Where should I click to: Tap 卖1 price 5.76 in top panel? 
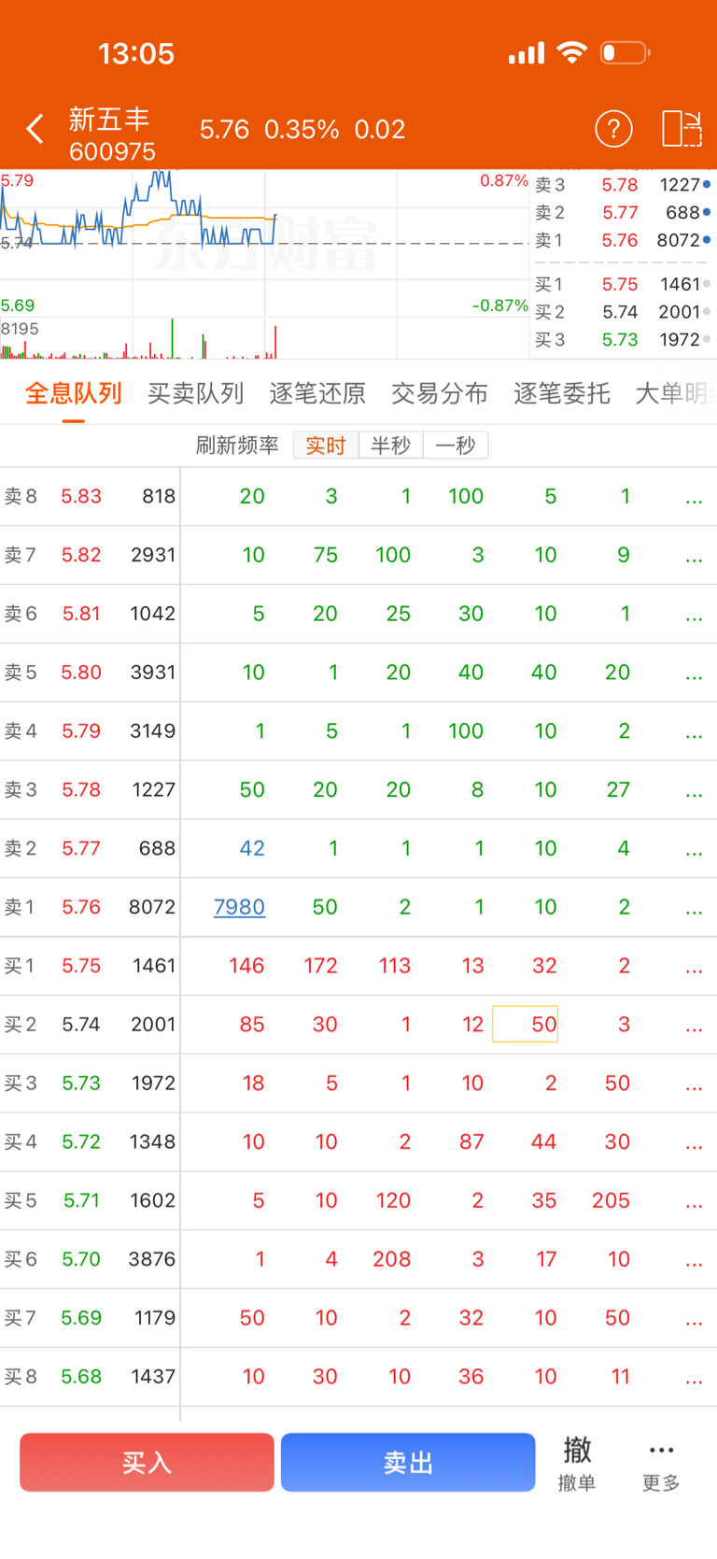tap(620, 241)
